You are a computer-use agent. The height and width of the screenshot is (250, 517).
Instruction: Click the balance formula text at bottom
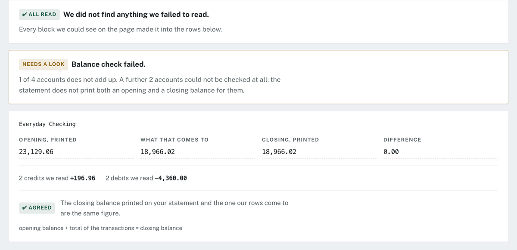(100, 228)
